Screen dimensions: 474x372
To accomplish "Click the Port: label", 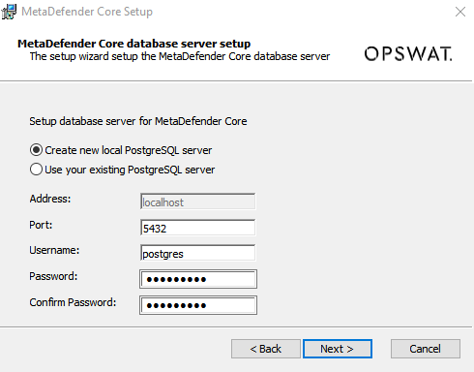I will 41,225.
